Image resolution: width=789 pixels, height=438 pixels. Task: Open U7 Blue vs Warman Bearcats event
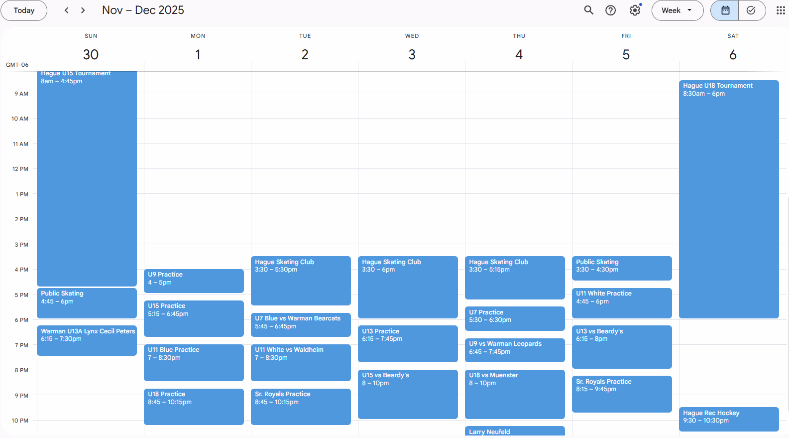tap(301, 324)
